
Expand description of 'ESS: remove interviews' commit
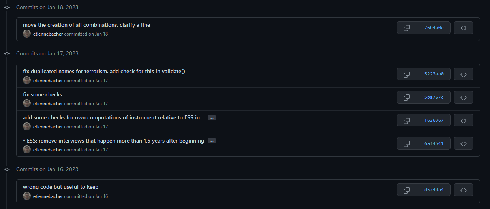point(212,141)
